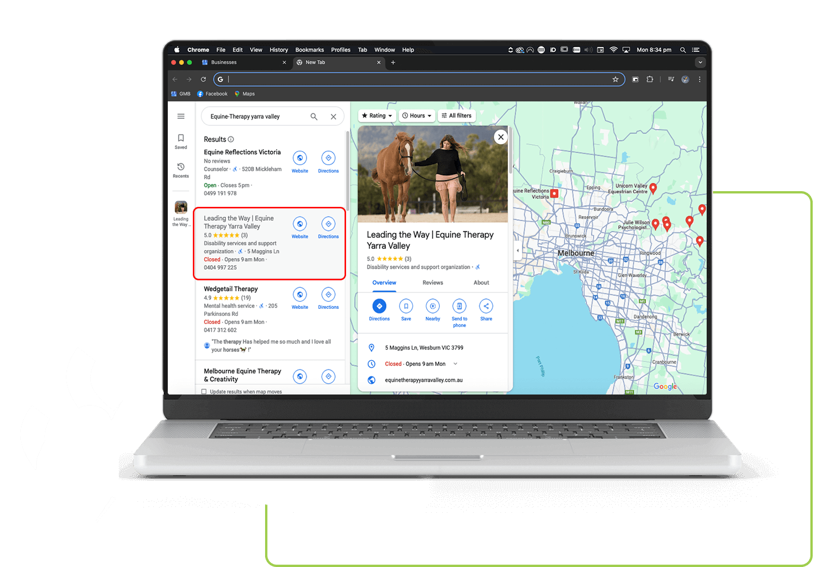
Task: Close the Leading the Way place panel
Action: click(501, 137)
